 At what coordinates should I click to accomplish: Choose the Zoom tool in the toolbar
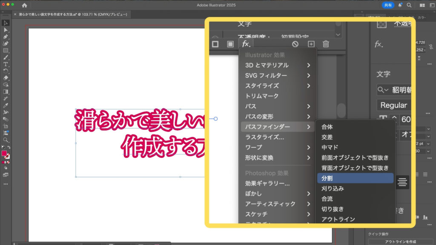pos(6,140)
